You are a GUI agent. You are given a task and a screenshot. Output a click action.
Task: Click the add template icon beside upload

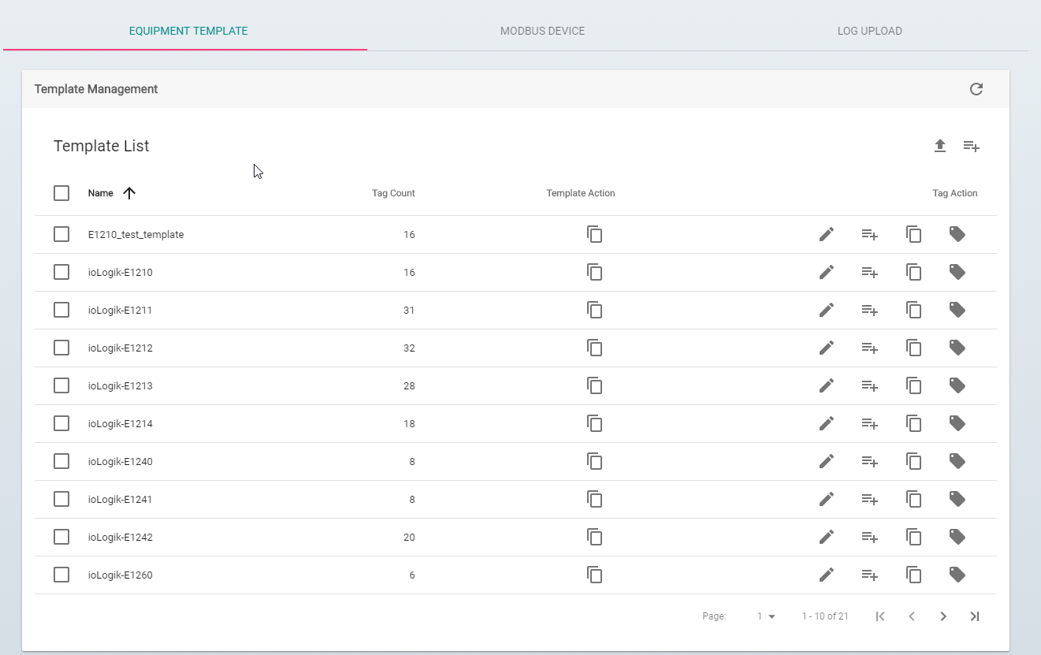(x=972, y=146)
